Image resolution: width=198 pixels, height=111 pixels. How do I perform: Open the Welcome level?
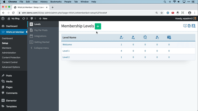coord(67,44)
